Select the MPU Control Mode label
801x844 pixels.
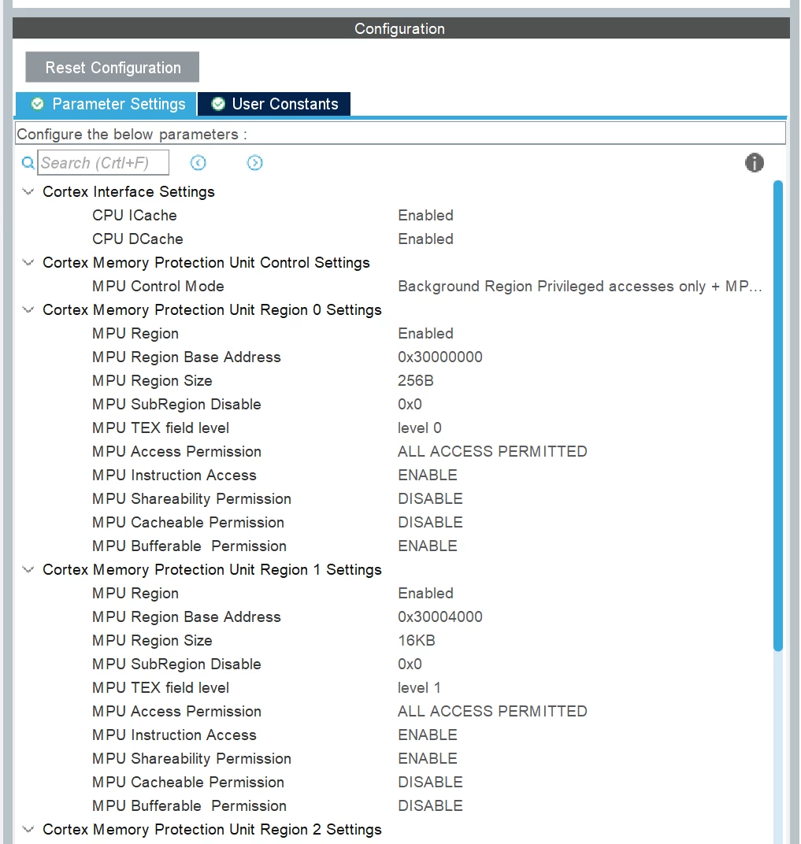tap(158, 287)
